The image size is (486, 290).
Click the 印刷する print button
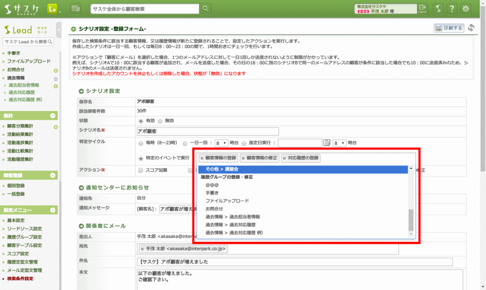pos(449,28)
